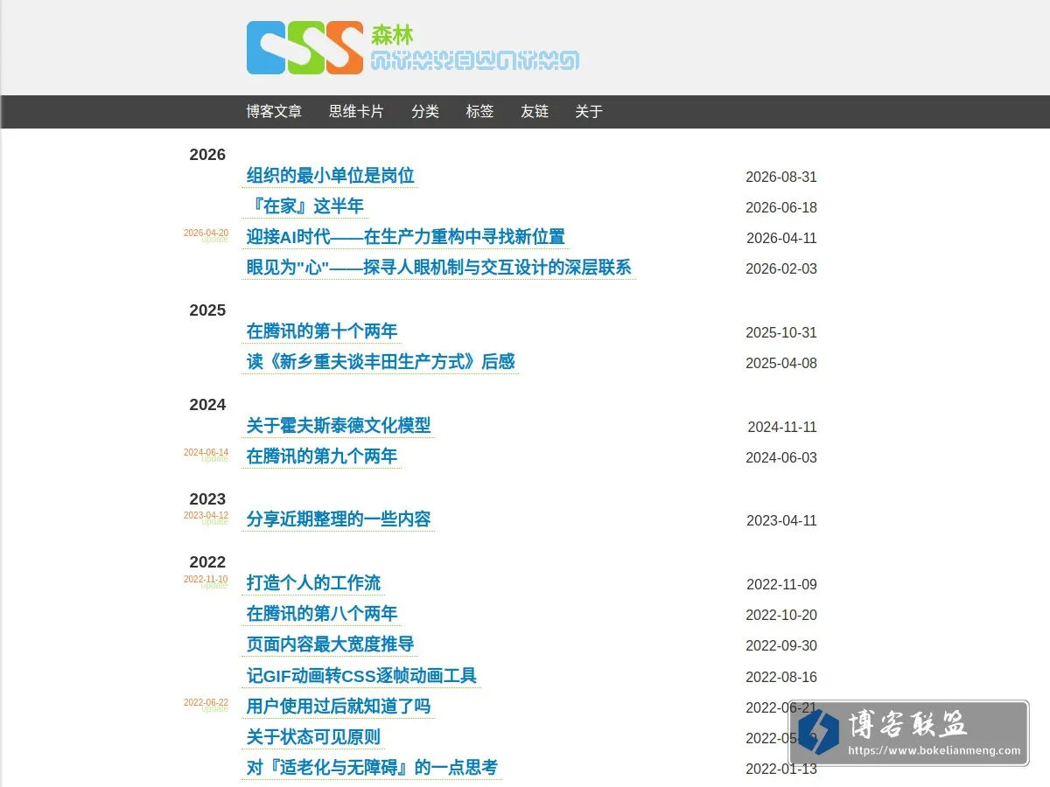
Task: Open article 关于状态可见原则
Action: (x=313, y=737)
